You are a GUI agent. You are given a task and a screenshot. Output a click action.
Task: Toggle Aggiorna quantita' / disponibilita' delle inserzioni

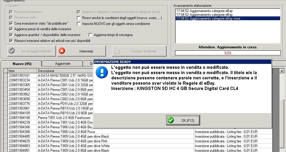[x=11, y=35]
